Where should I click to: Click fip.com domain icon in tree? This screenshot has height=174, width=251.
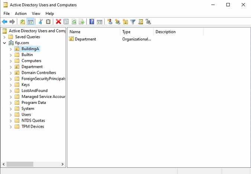(x=11, y=43)
